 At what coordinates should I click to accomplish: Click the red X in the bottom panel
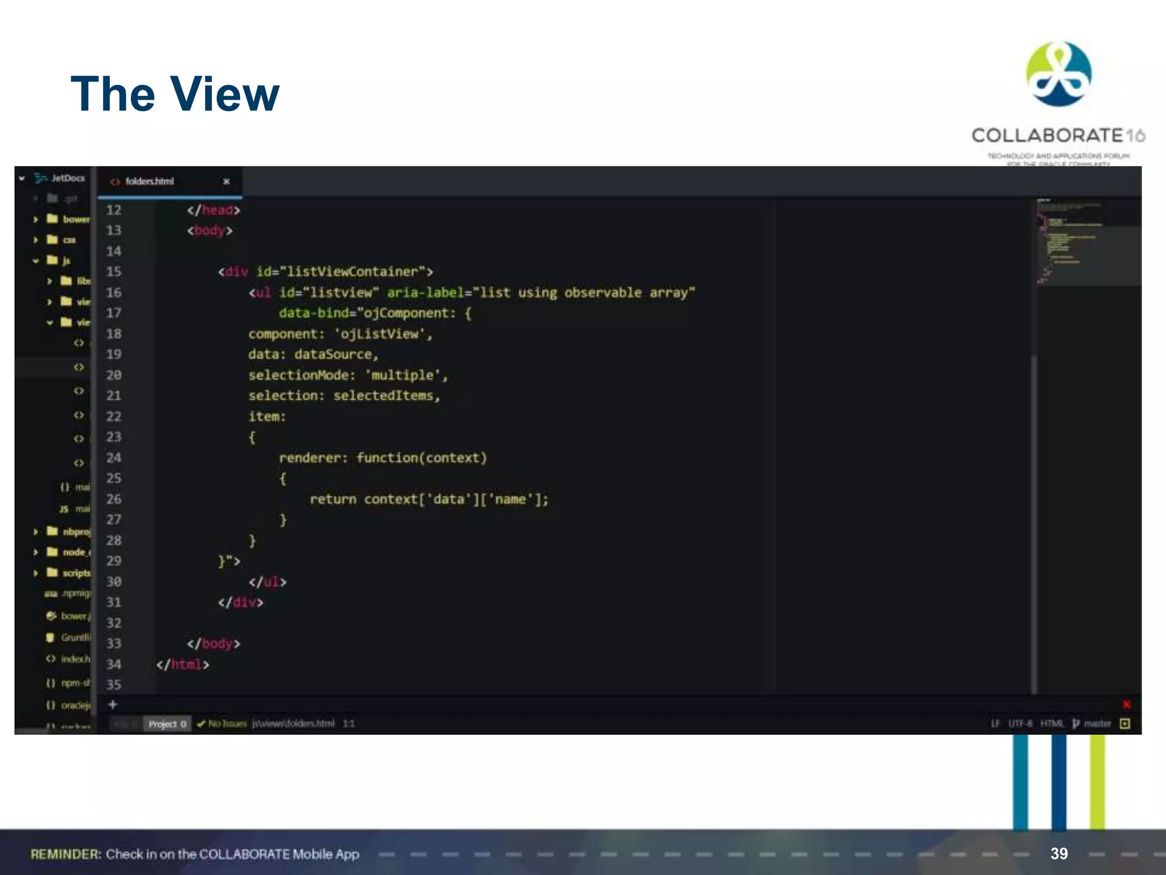(1126, 705)
